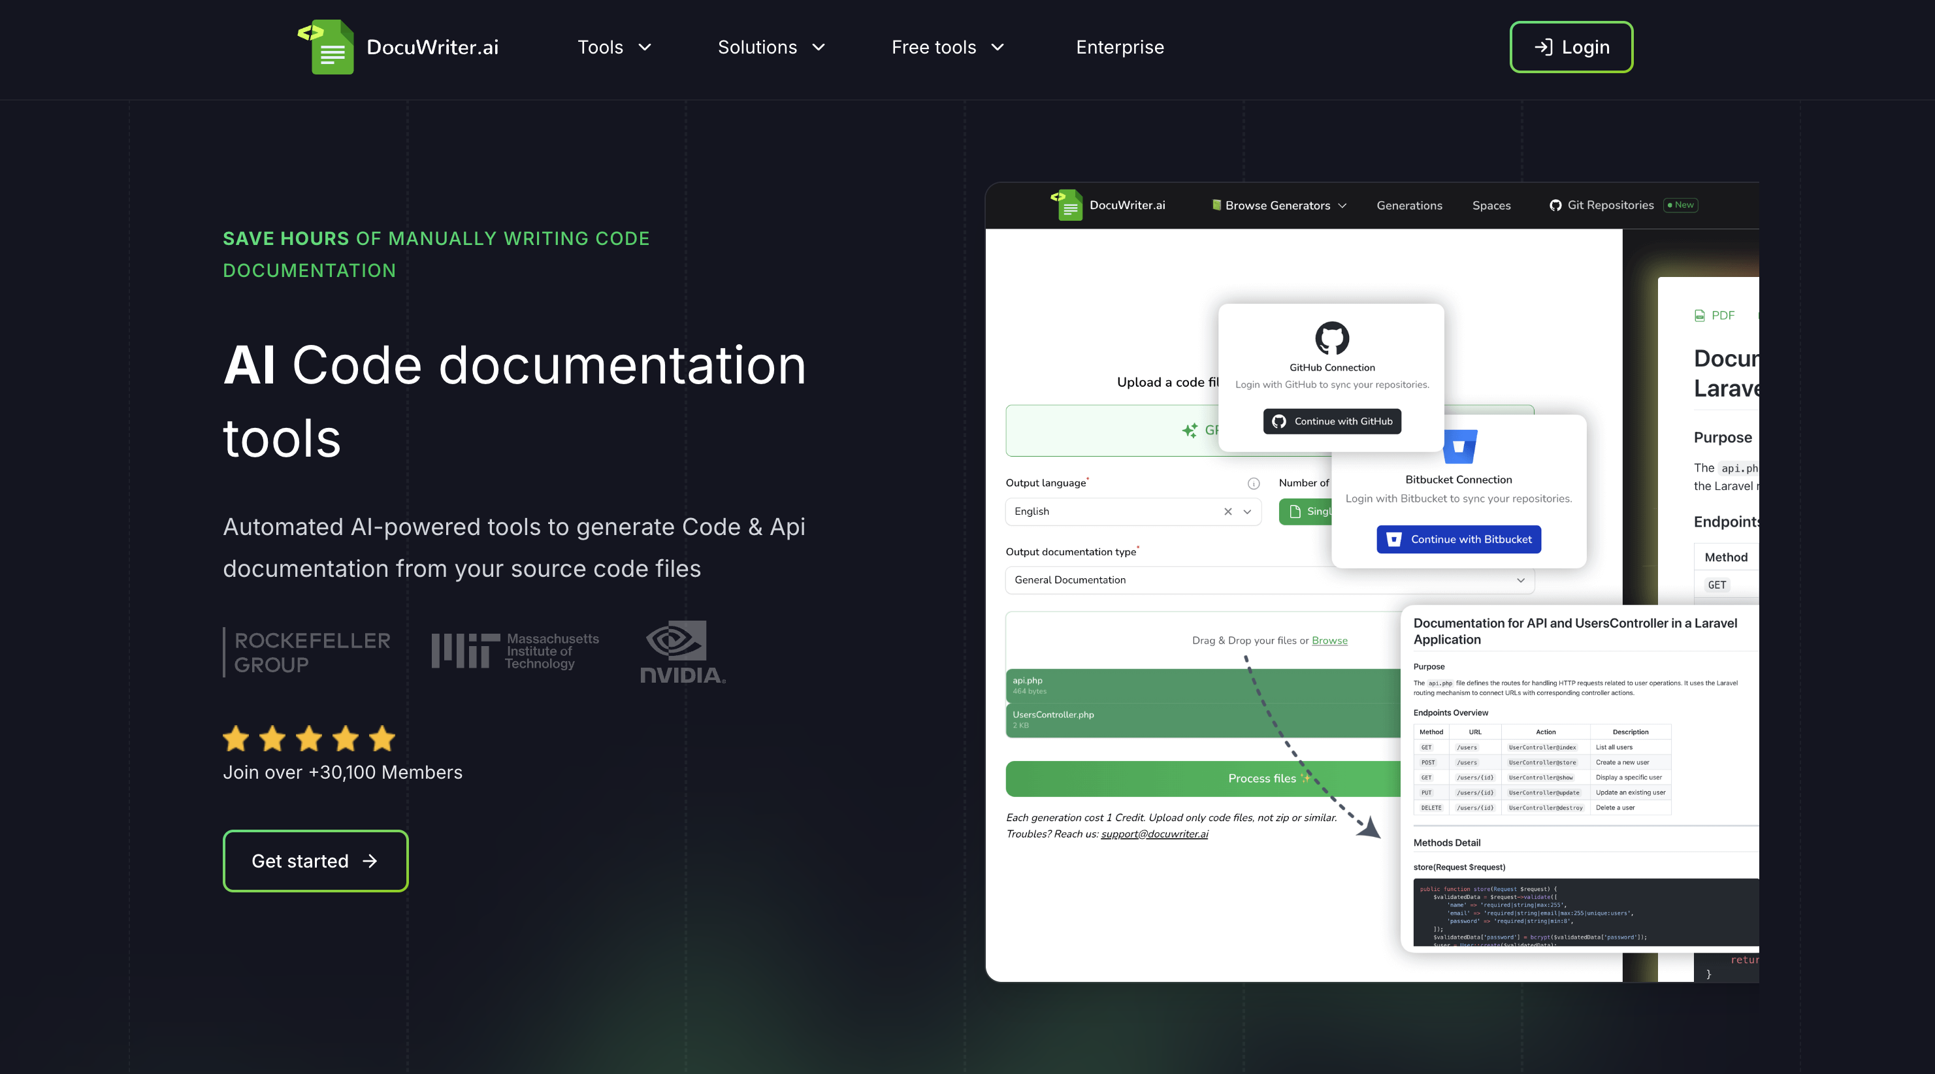
Task: Click the login arrow icon
Action: click(1543, 47)
